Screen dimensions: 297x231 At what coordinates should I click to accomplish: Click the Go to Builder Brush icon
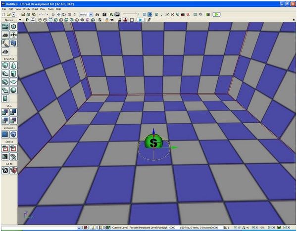tap(13, 171)
